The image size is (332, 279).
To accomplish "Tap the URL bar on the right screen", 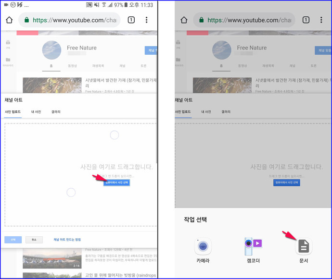I will [x=244, y=20].
